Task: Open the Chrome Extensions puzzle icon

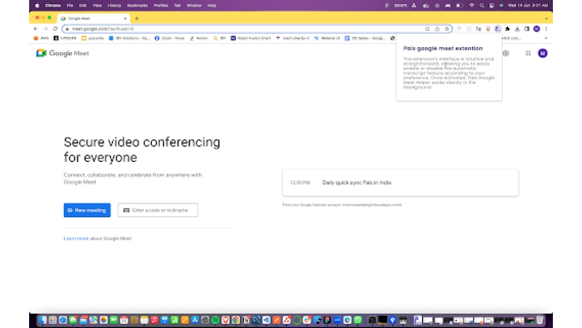Action: tap(508, 29)
